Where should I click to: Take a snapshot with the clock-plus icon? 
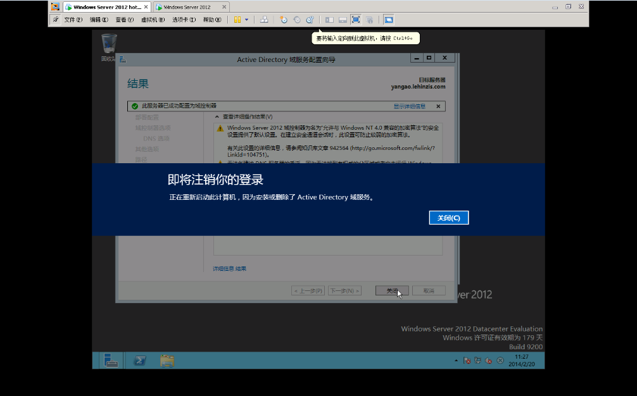pos(284,20)
